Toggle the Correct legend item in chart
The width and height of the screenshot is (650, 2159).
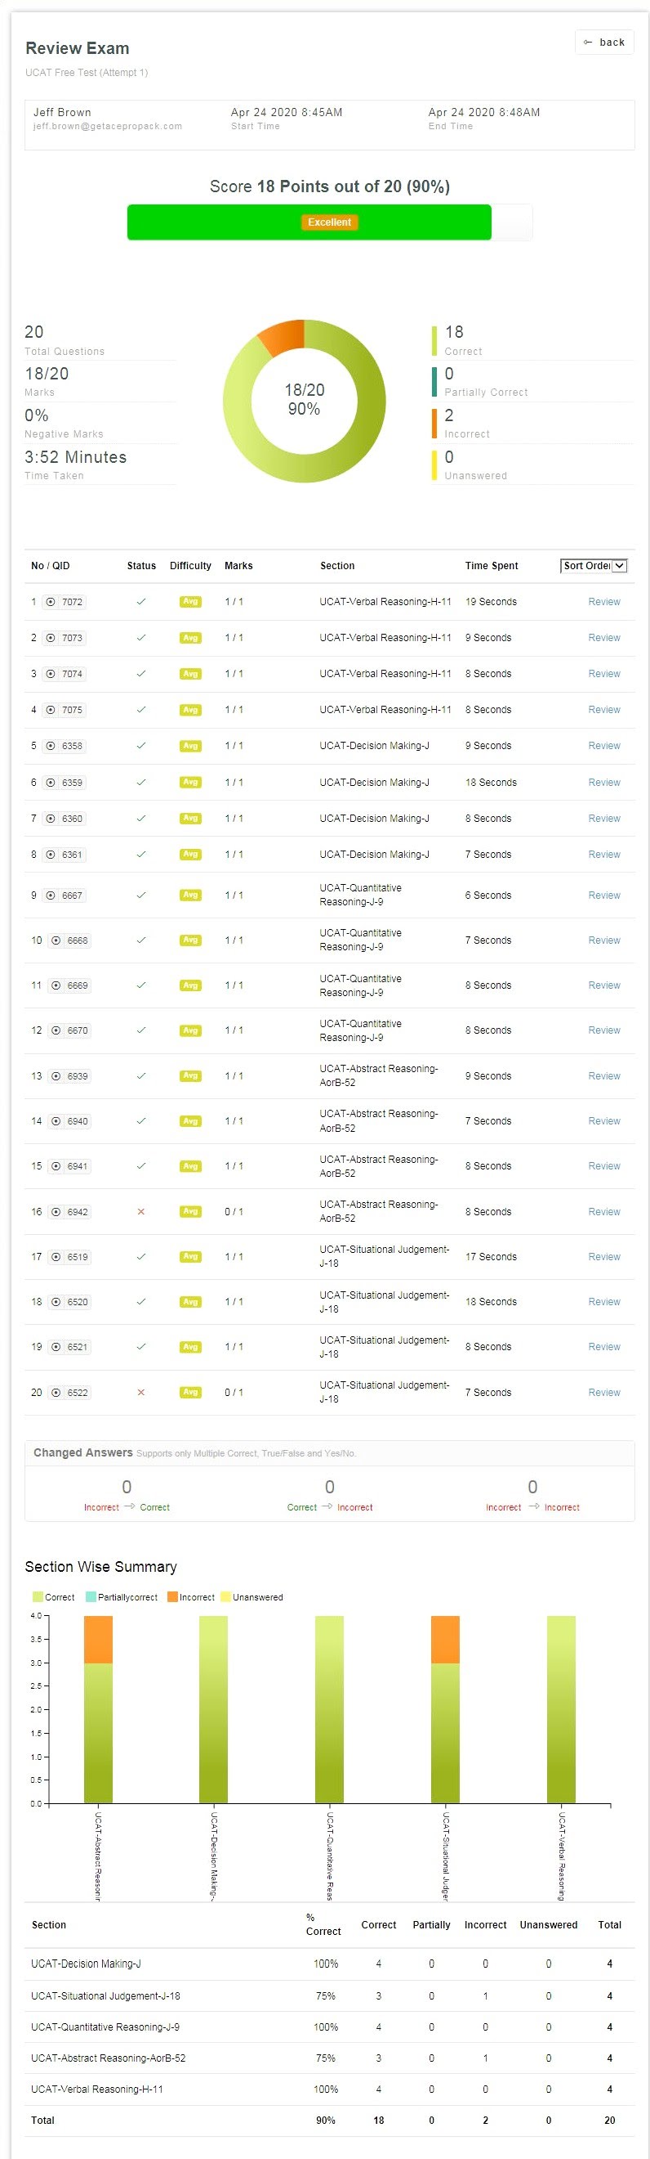click(x=54, y=1597)
